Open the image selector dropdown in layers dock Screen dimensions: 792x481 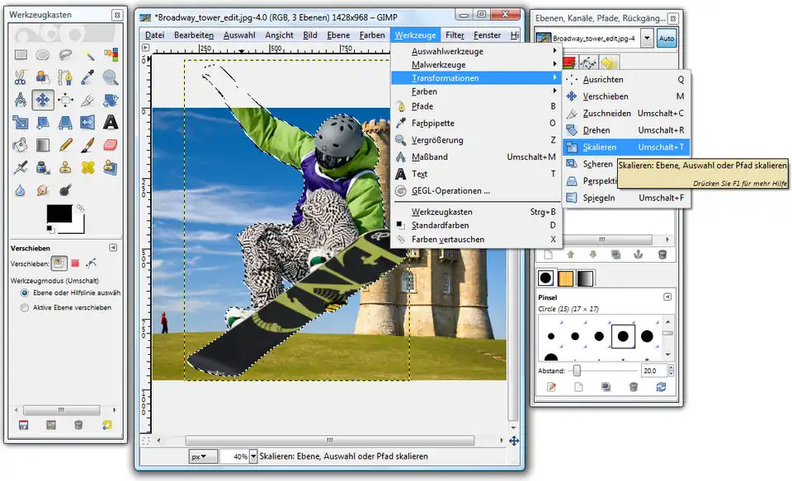click(x=646, y=39)
